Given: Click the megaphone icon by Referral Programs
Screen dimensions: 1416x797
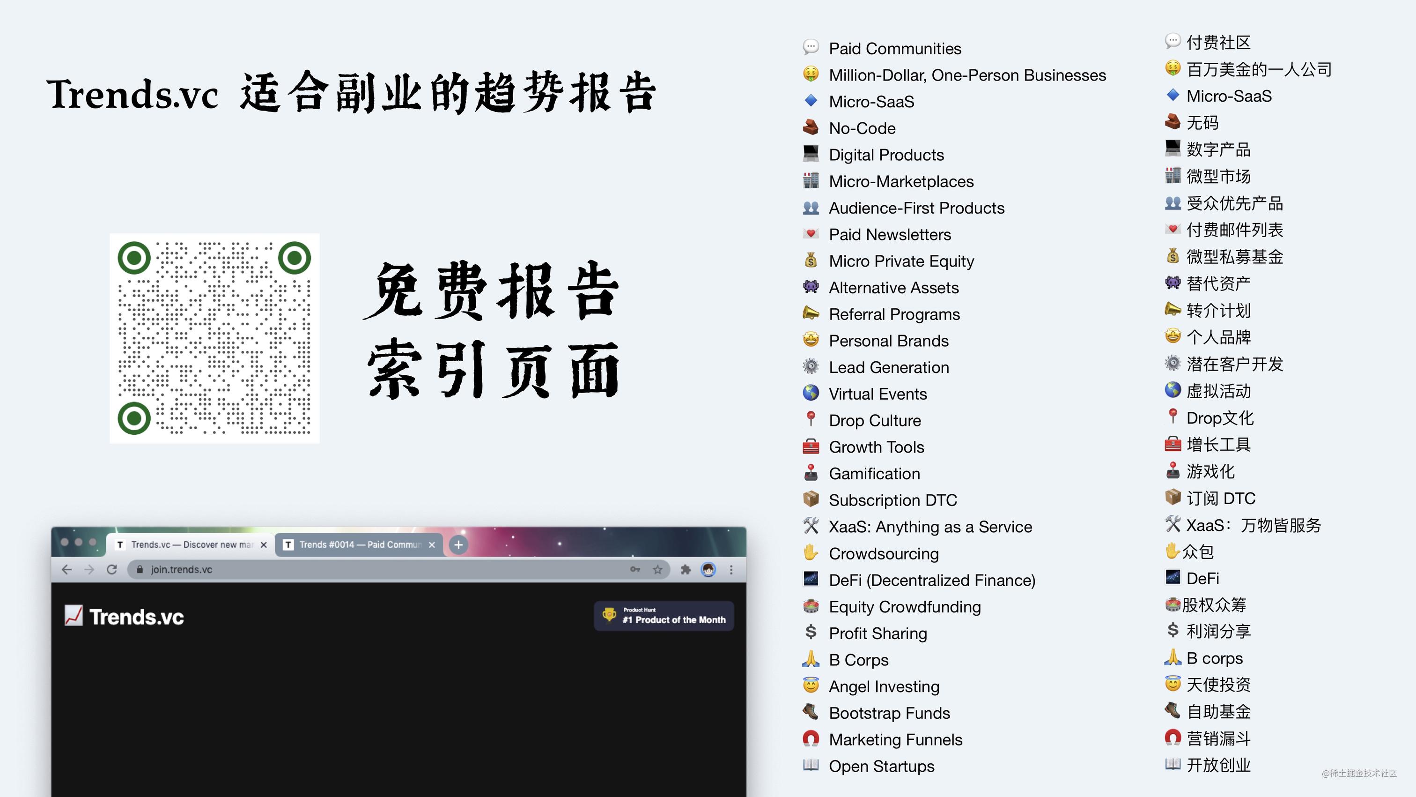Looking at the screenshot, I should click(810, 313).
